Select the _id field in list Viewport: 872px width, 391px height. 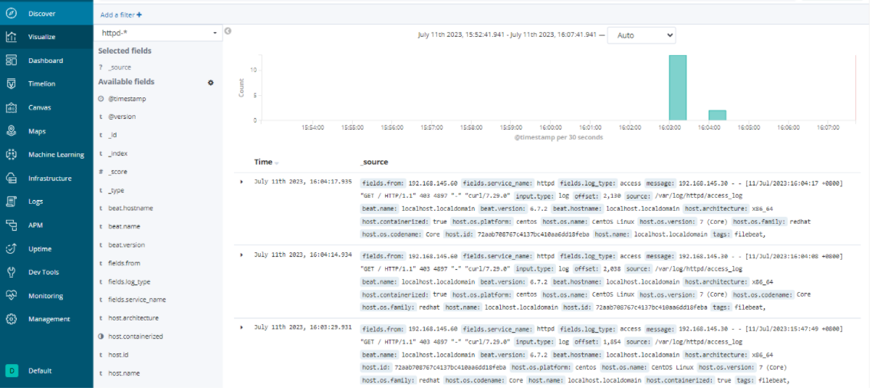click(112, 135)
